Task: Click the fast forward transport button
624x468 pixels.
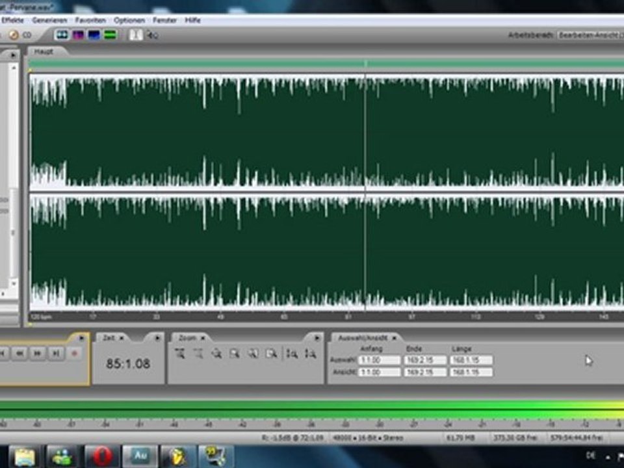Action: (38, 353)
